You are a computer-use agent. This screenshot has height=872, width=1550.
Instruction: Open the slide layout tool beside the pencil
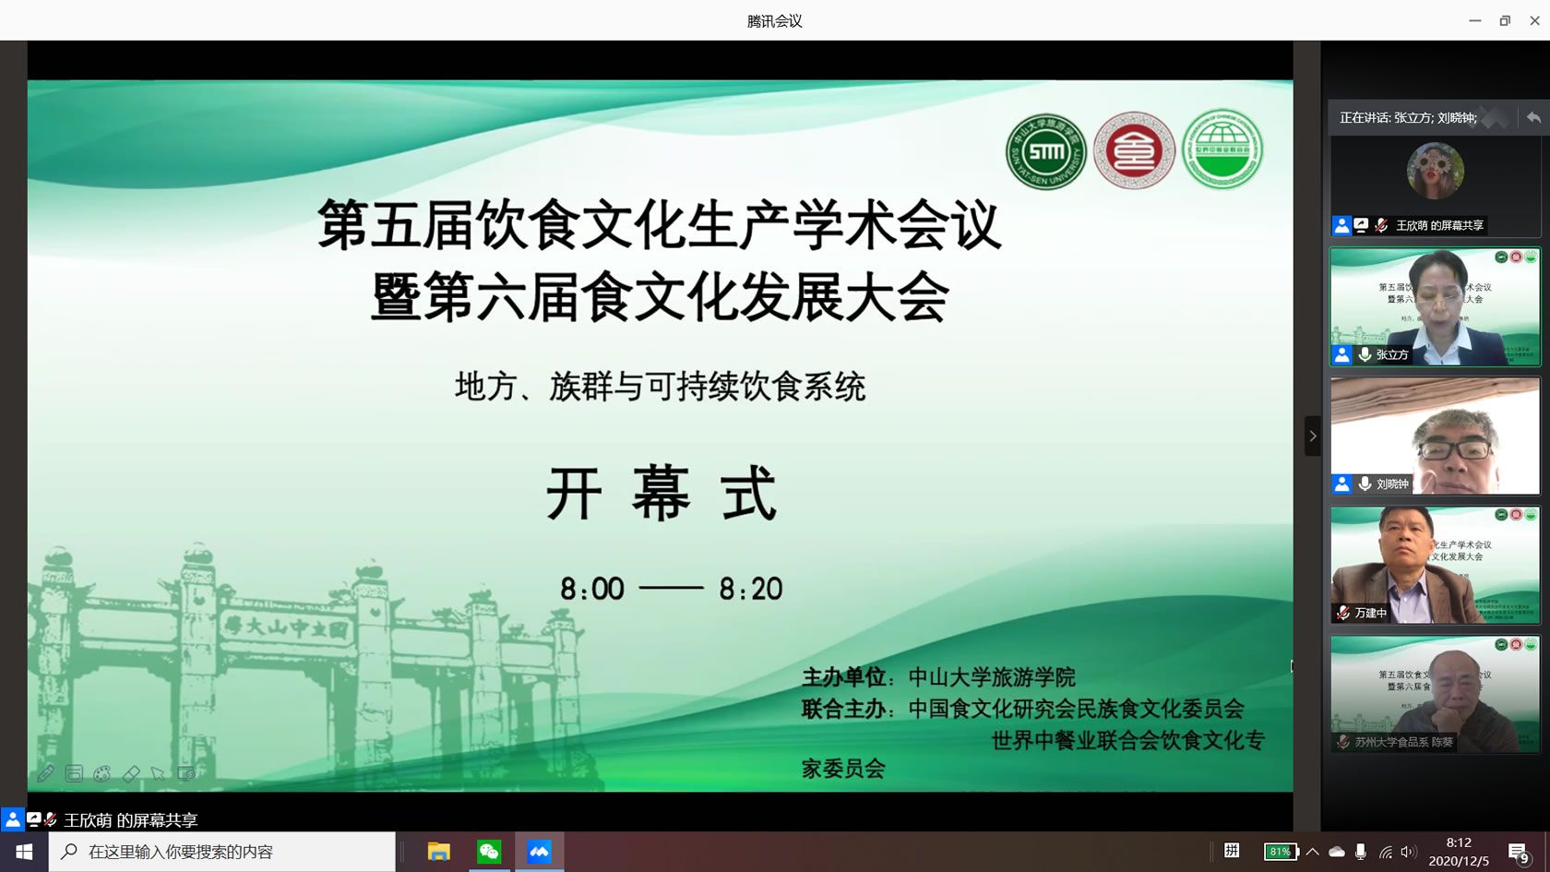[74, 773]
